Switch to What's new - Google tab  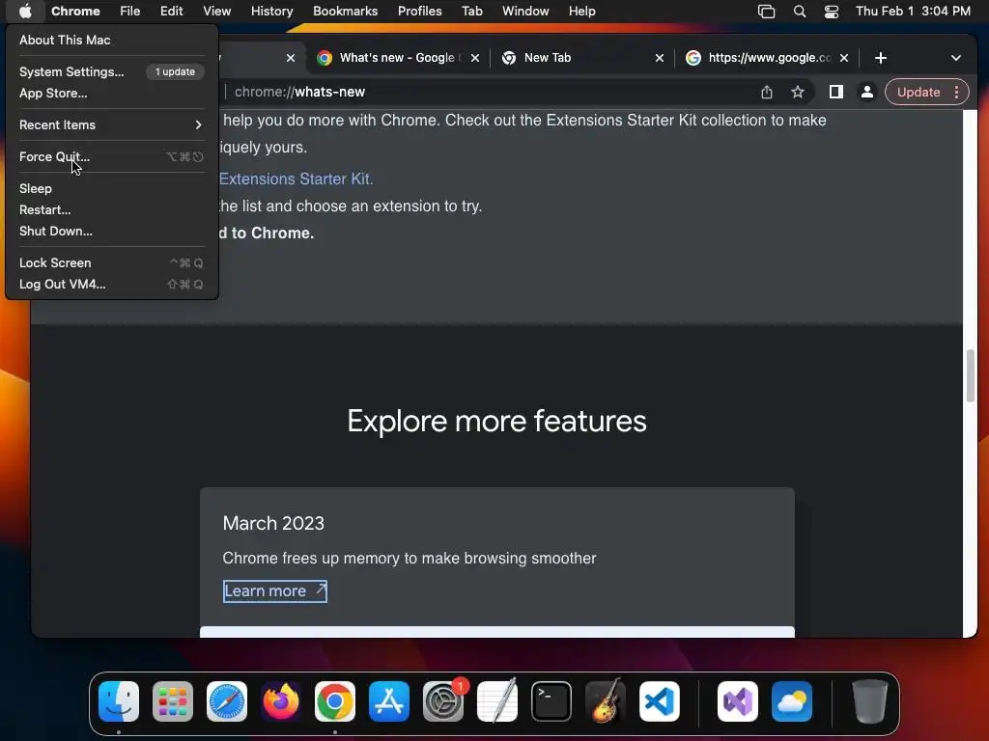397,58
